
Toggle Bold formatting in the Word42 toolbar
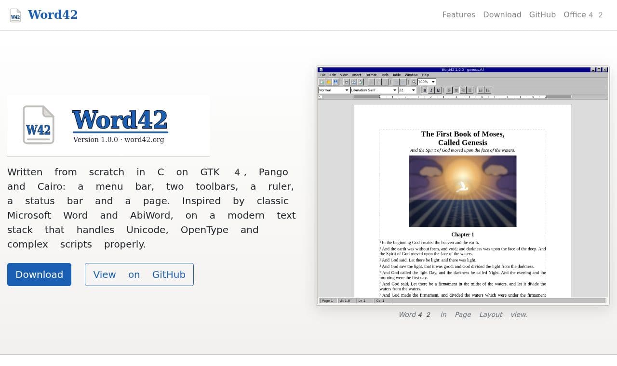coord(424,90)
